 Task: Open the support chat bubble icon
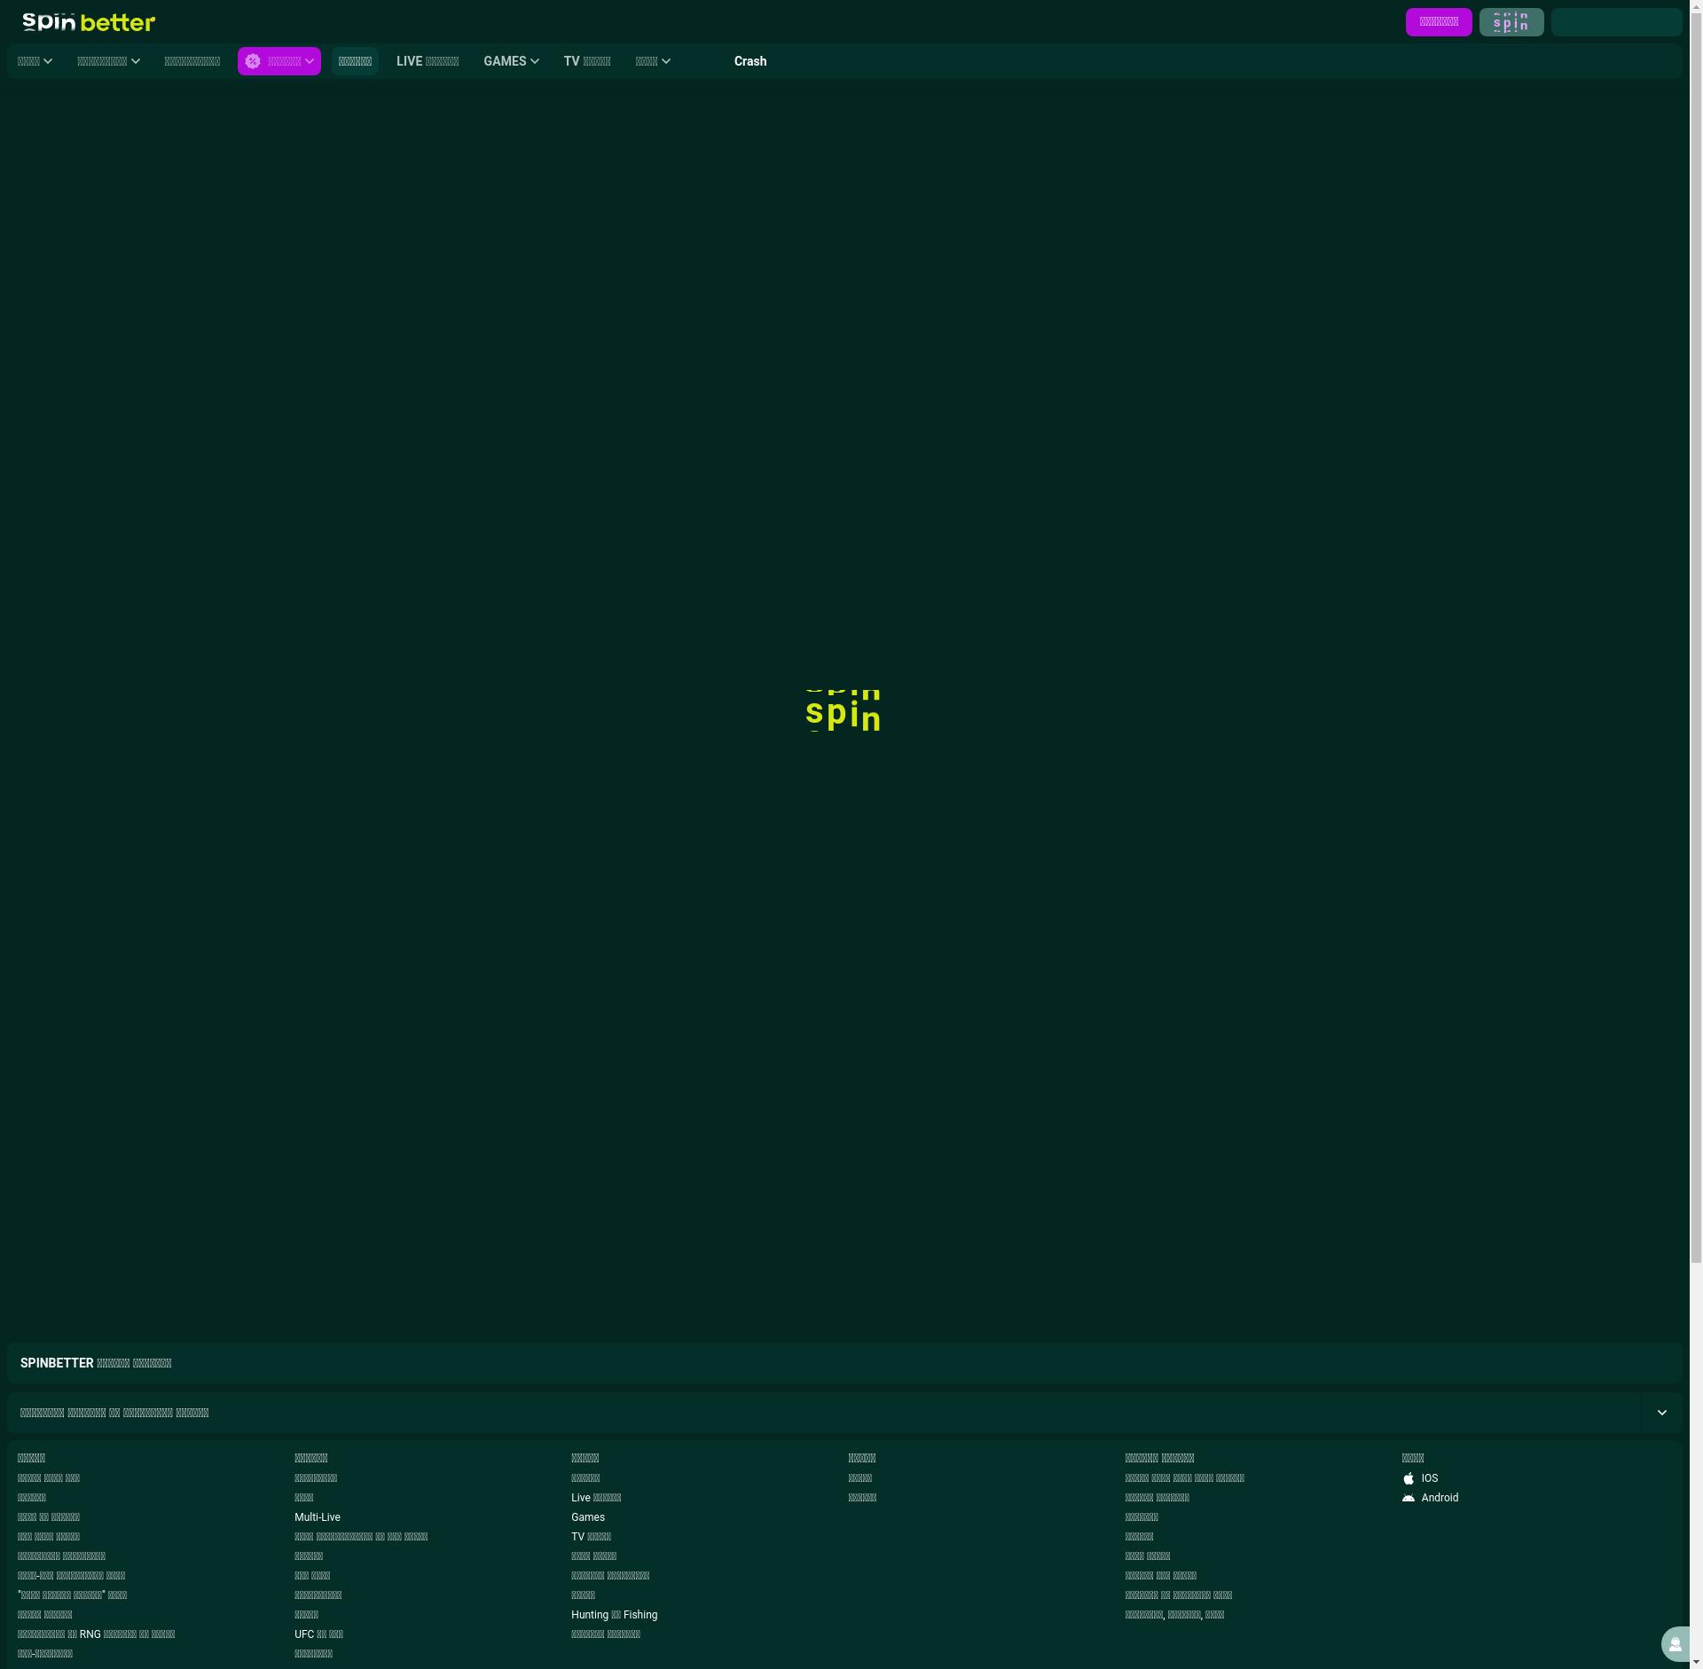1675,1644
